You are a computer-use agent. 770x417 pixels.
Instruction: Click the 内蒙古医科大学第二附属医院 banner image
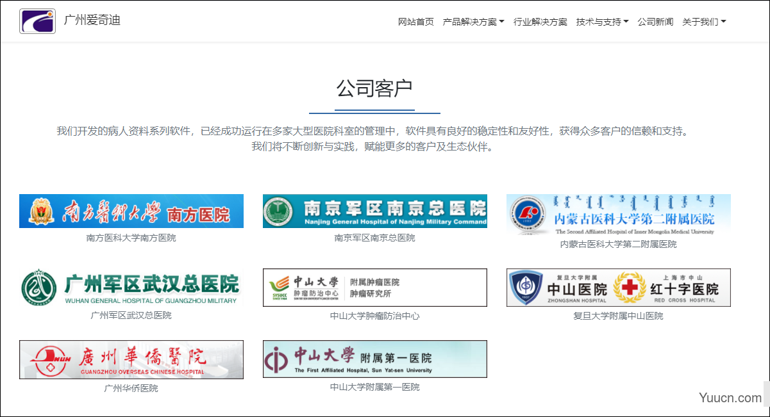[x=619, y=215]
